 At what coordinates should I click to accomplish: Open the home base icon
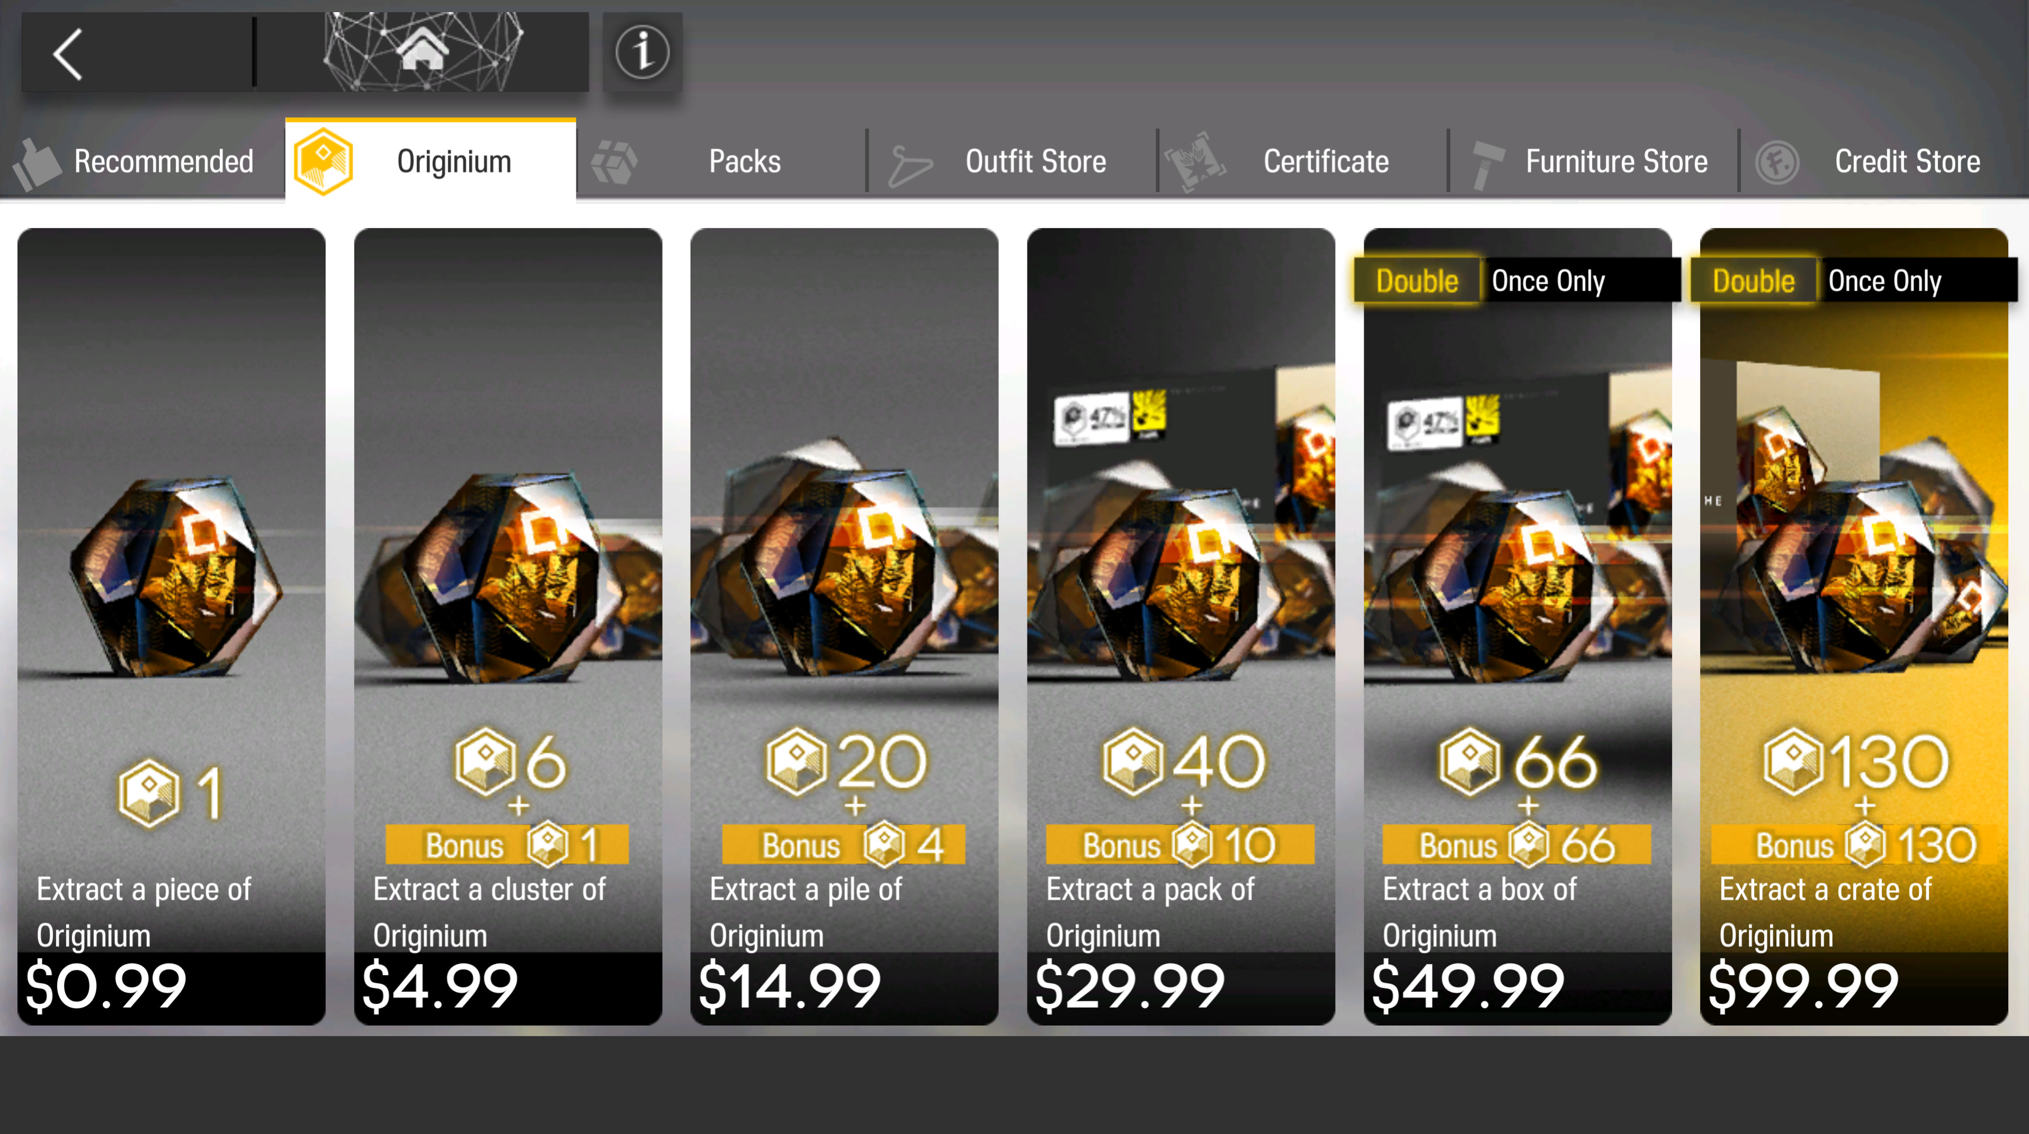[423, 50]
